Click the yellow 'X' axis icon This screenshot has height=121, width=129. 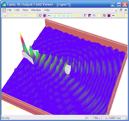tap(117, 15)
